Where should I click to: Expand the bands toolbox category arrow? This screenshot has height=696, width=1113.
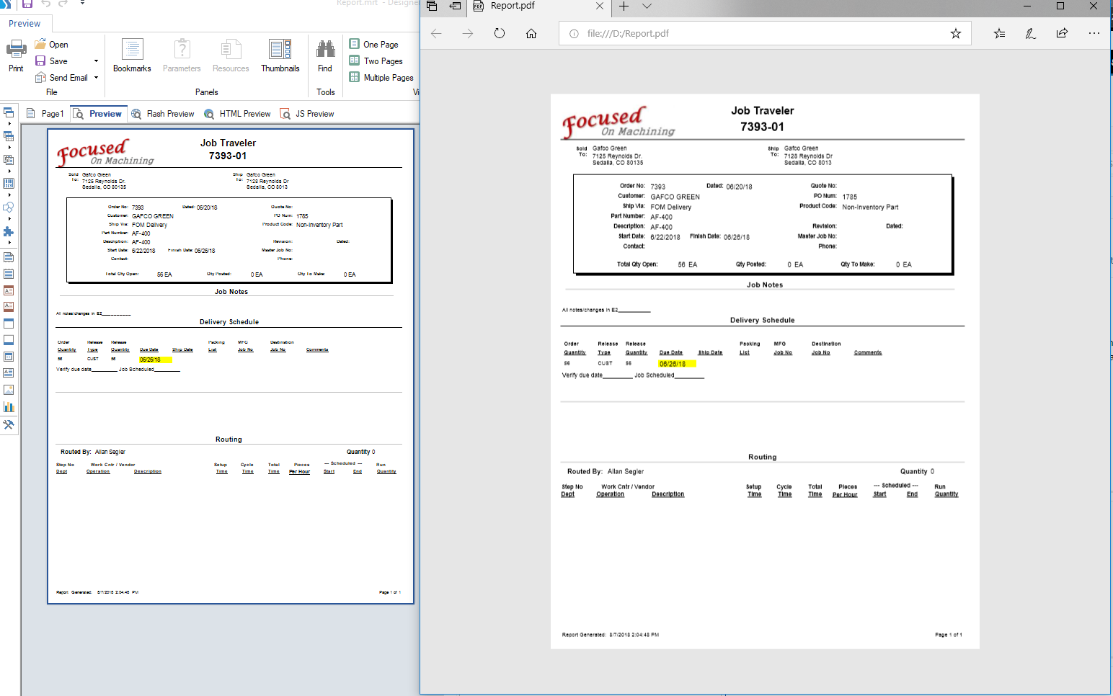click(9, 124)
